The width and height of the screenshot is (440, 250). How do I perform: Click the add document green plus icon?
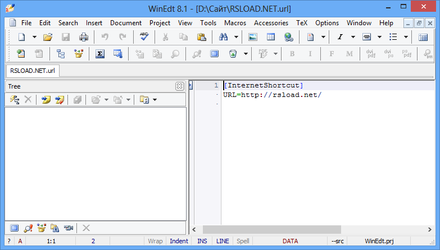(21, 53)
